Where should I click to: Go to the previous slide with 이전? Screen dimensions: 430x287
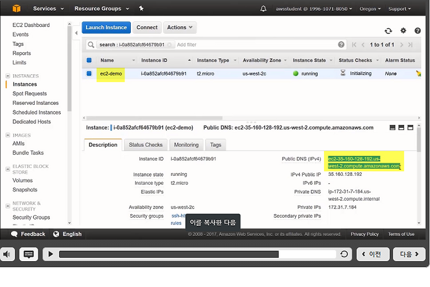click(373, 254)
